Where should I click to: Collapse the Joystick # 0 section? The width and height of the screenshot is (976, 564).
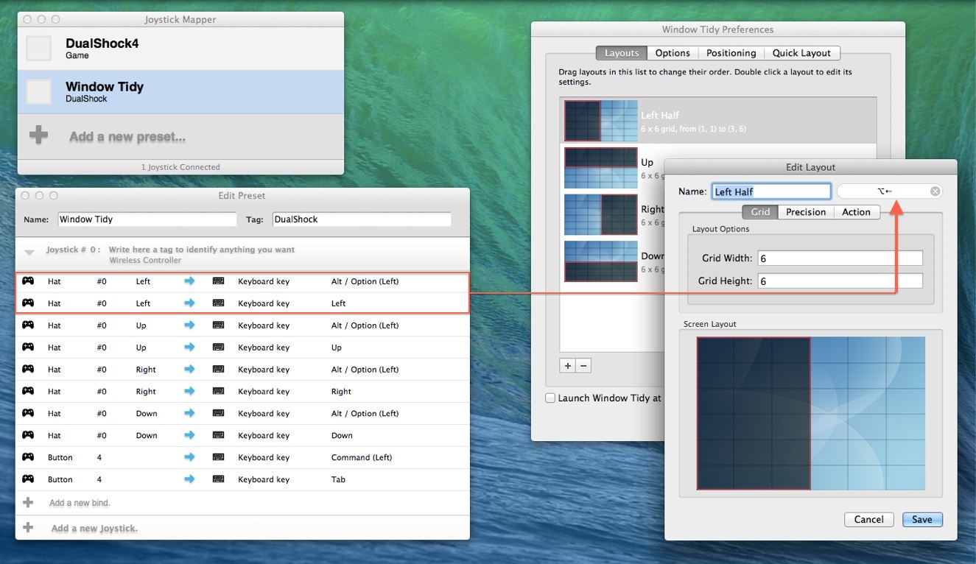pyautogui.click(x=29, y=253)
